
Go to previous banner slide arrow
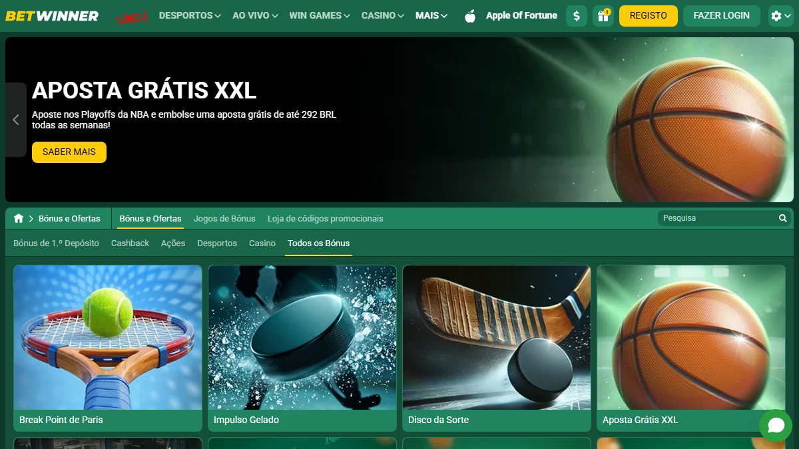point(16,120)
